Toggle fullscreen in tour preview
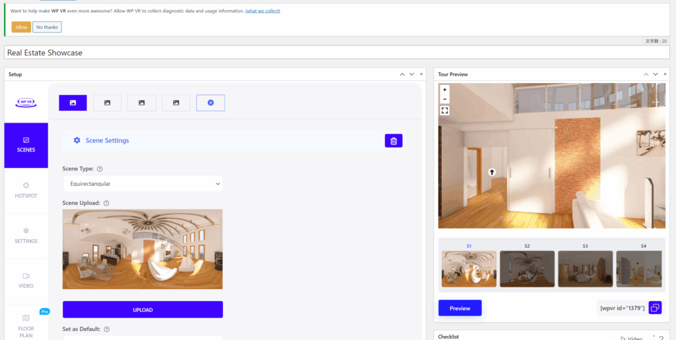The width and height of the screenshot is (676, 340). (445, 111)
